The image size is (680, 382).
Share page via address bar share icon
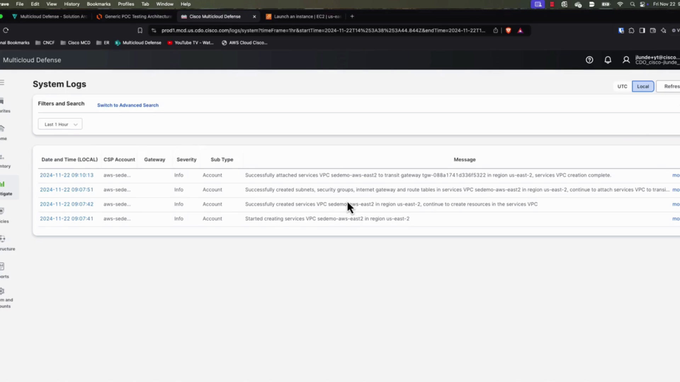click(495, 30)
